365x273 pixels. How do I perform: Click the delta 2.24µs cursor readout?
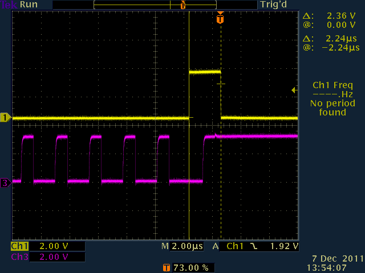pos(330,39)
